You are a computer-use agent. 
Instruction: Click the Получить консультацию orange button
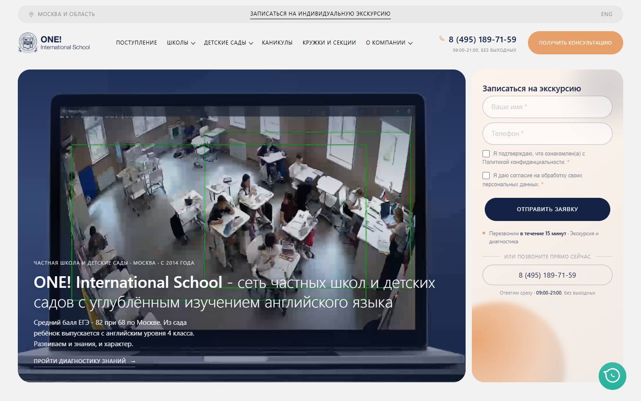pos(575,43)
